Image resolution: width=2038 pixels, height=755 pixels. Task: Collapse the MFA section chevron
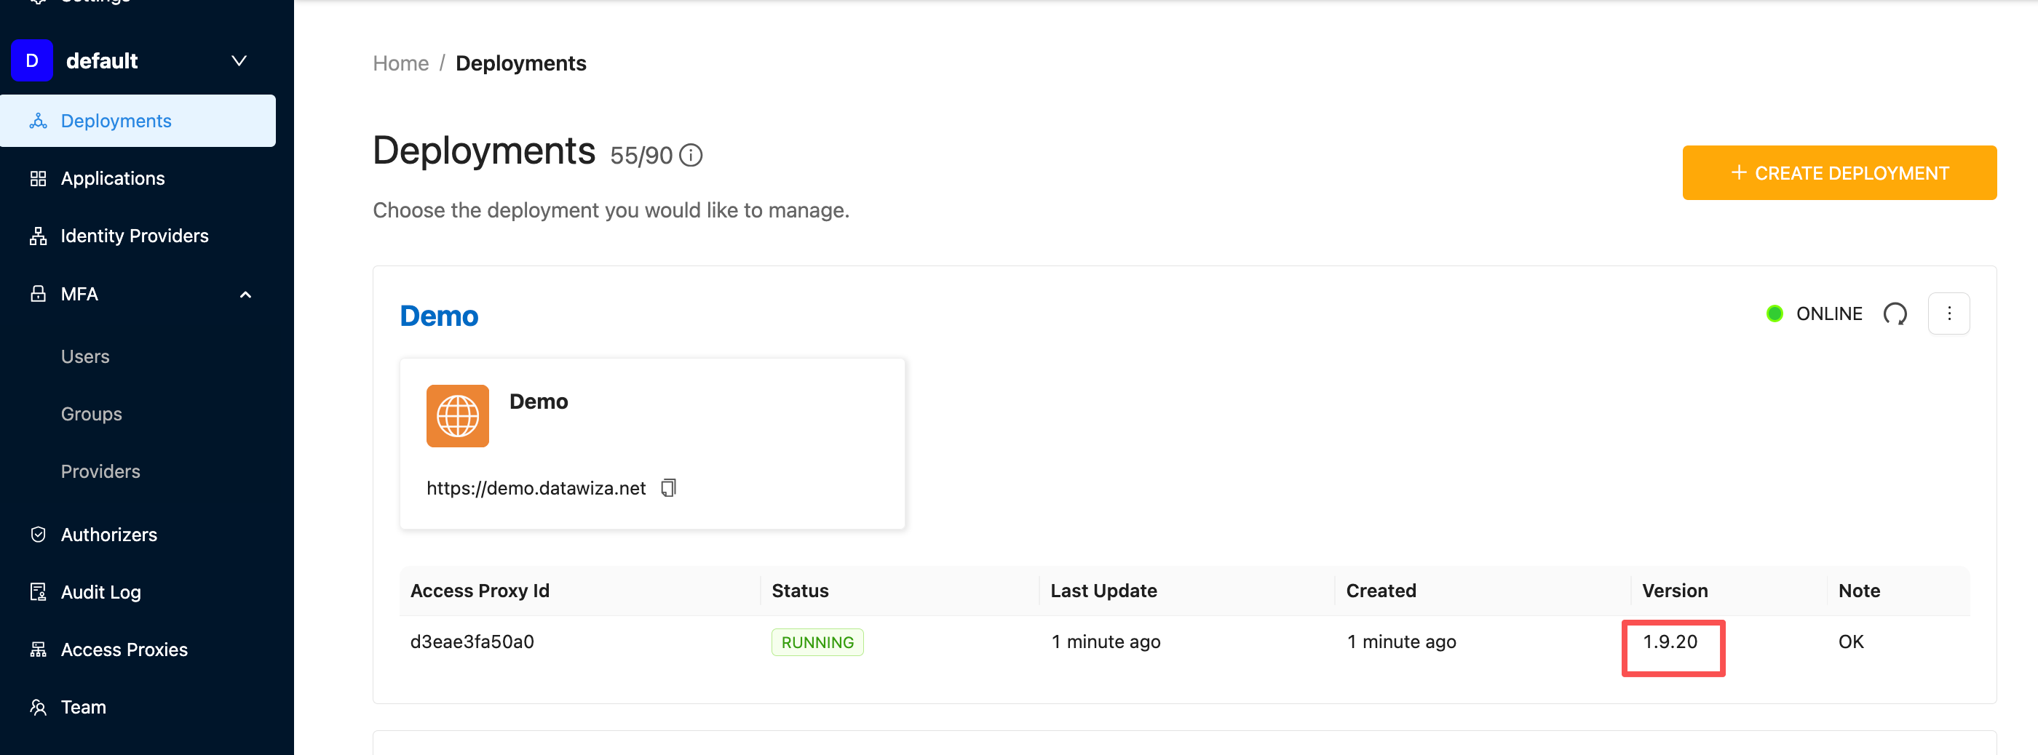click(x=245, y=295)
